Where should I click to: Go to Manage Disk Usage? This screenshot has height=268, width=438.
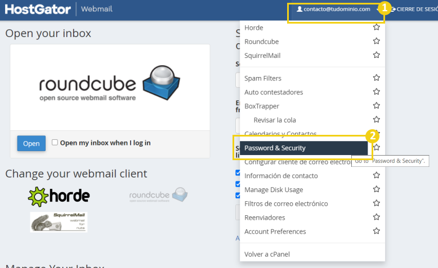point(274,190)
